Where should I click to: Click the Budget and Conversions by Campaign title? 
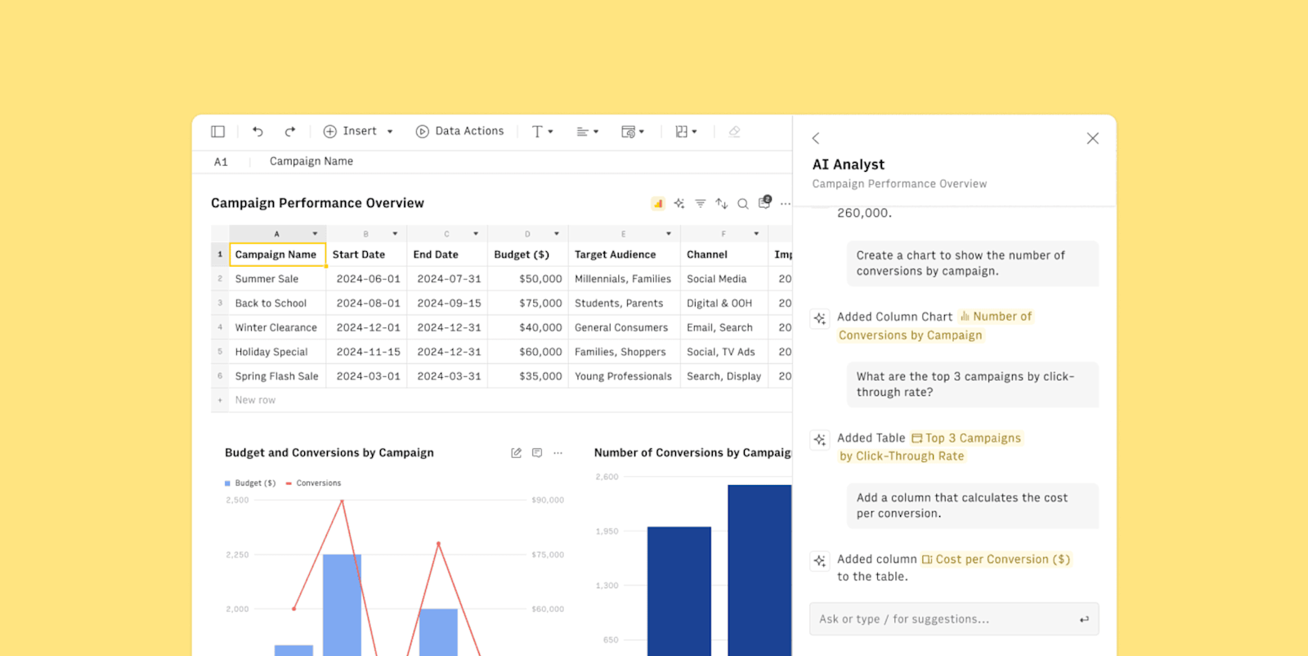click(329, 453)
